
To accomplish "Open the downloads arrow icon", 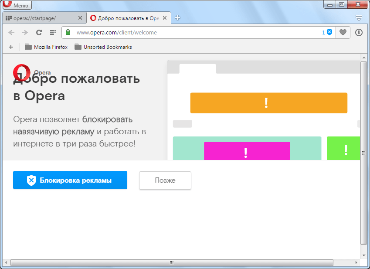I will pyautogui.click(x=359, y=32).
